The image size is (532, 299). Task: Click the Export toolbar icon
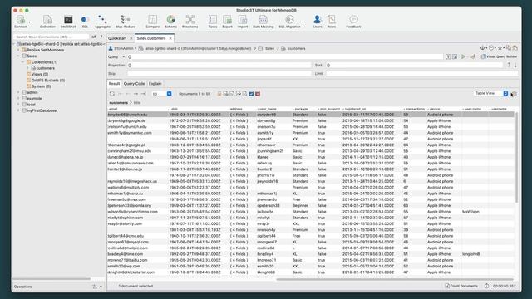point(227,22)
